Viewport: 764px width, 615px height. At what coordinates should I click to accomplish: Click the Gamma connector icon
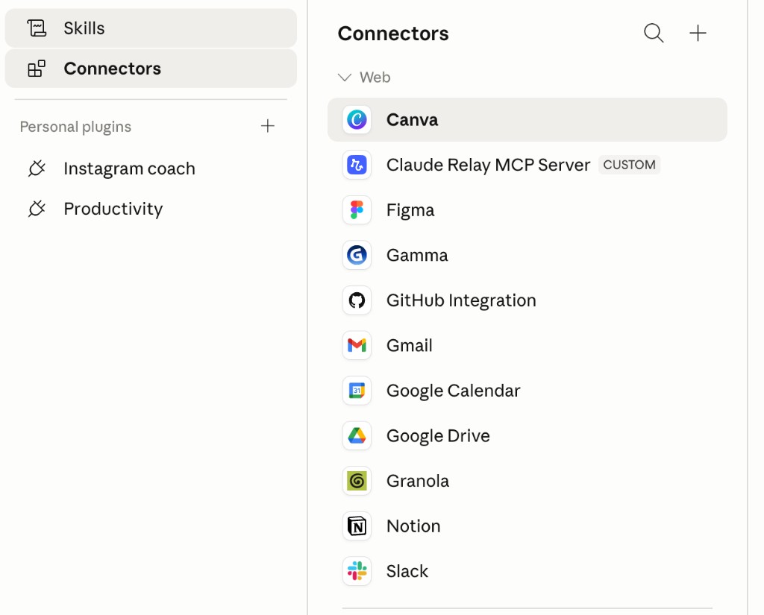pos(357,255)
